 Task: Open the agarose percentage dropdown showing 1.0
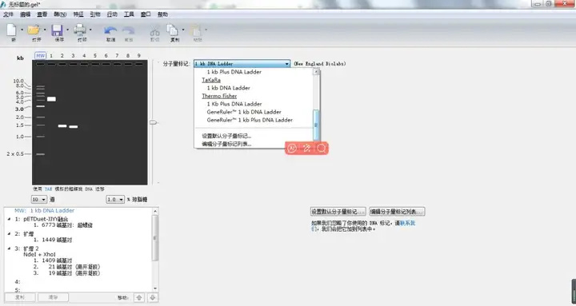tap(115, 200)
